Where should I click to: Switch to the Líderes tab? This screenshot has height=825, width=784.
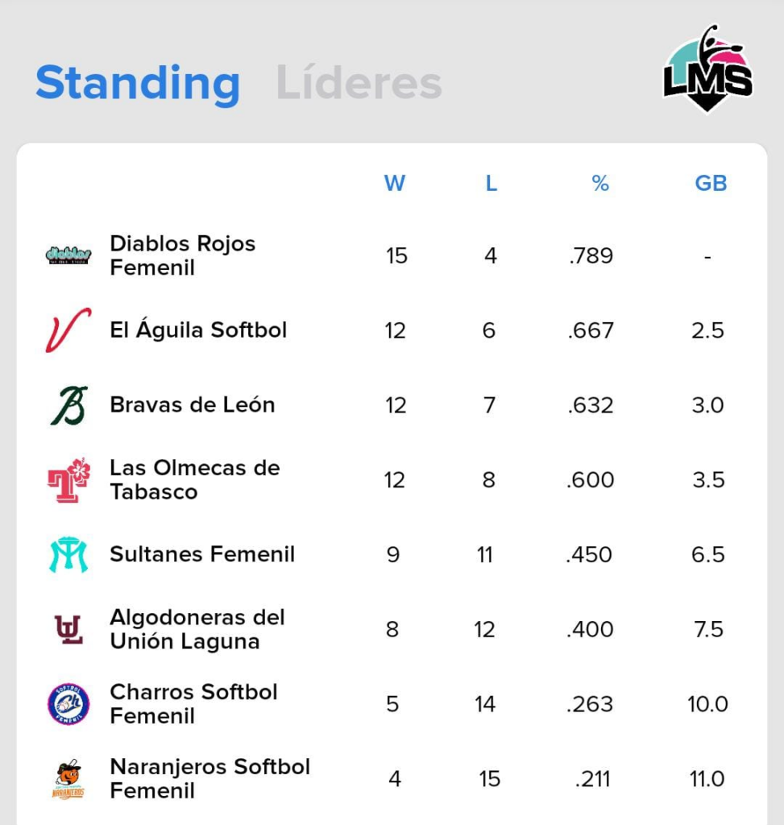(359, 83)
